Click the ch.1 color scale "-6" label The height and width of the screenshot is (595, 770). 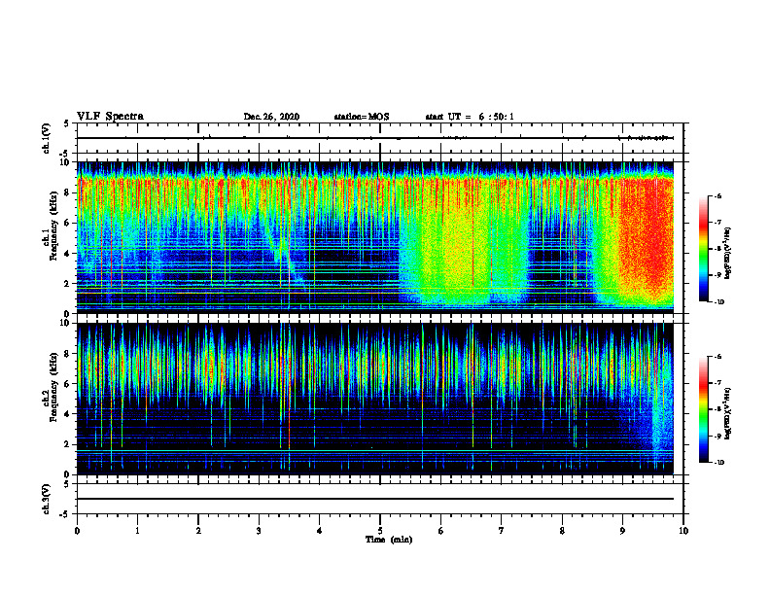pyautogui.click(x=717, y=195)
